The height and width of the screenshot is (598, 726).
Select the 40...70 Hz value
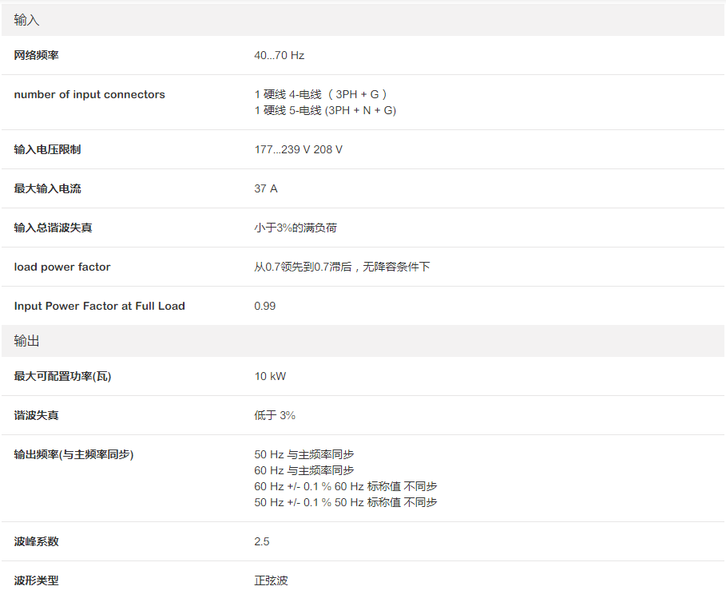pos(280,55)
